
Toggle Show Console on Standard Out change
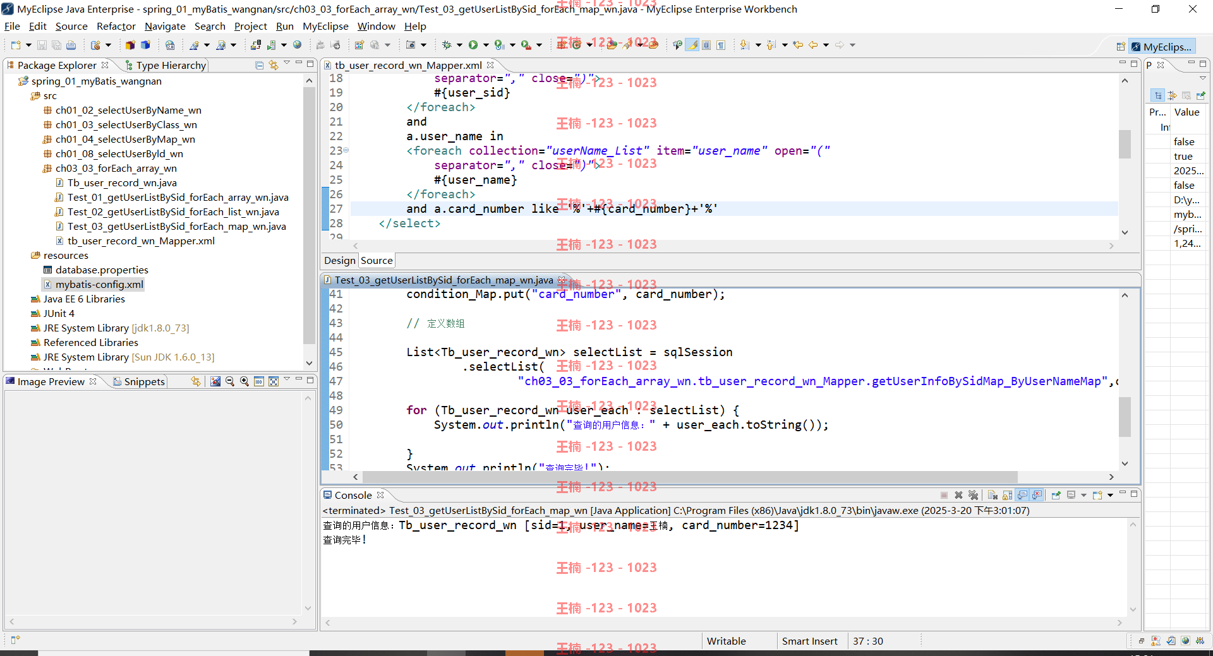(1022, 495)
